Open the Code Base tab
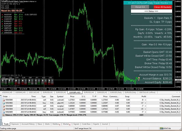182x131 pixels. (x=86, y=124)
